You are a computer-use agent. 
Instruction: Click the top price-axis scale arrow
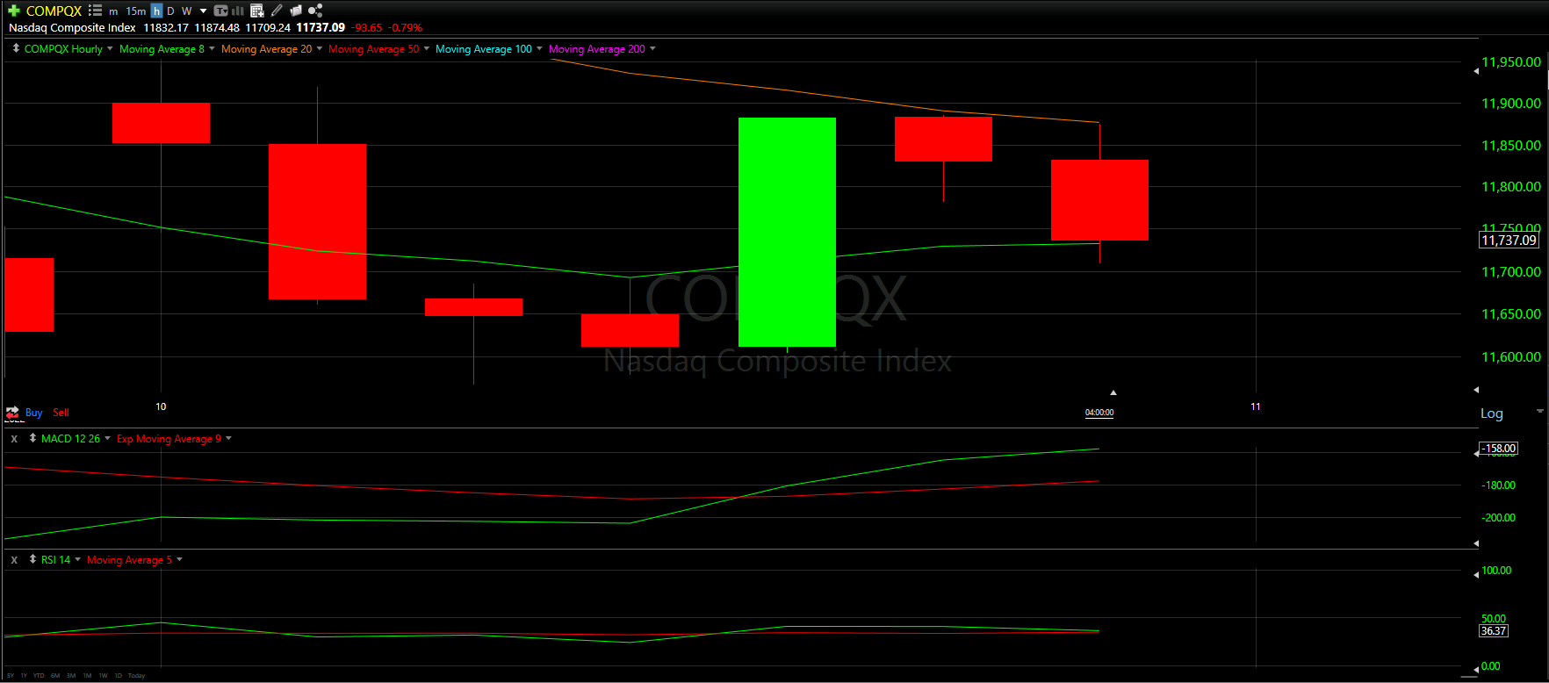point(1476,71)
